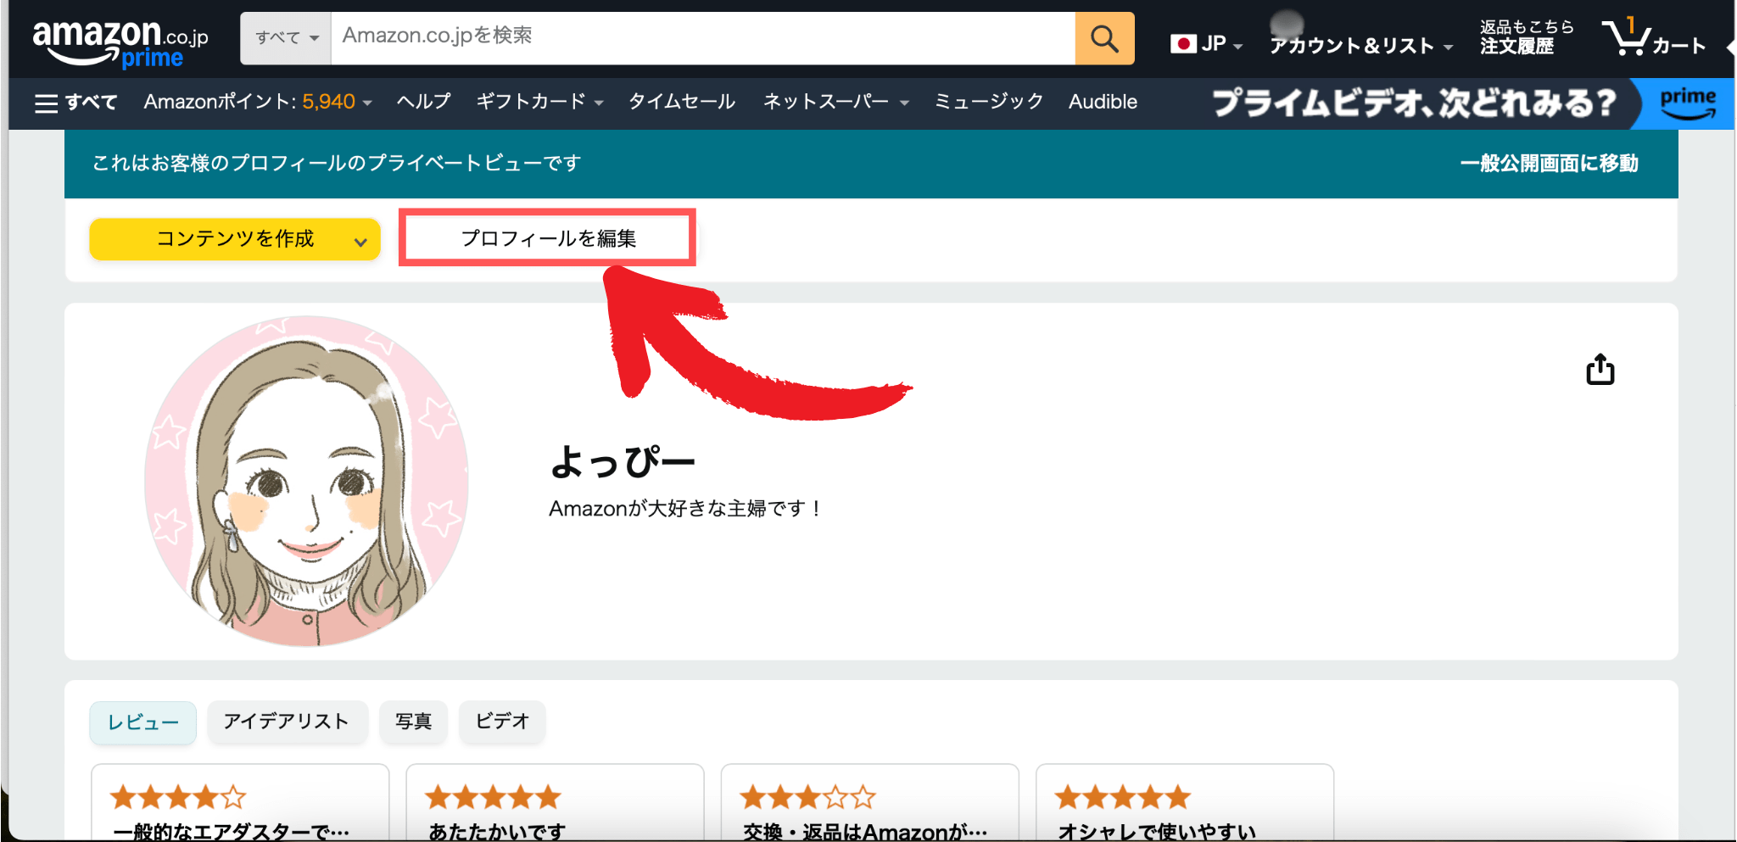Click the Amazon.co.jpを検索 search field
Screen dimensions: 1737x842
pyautogui.click(x=702, y=38)
